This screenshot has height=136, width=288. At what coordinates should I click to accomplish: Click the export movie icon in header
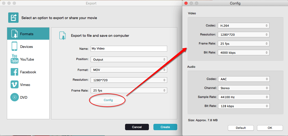(13, 18)
